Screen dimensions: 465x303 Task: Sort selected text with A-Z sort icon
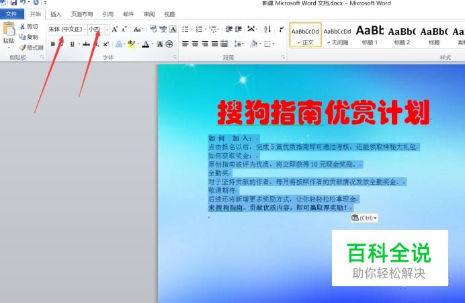(267, 29)
